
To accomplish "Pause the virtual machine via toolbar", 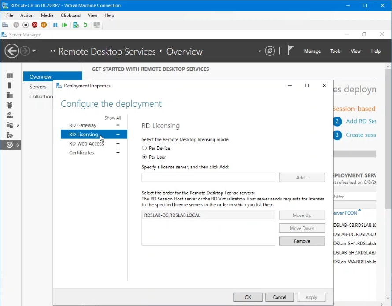I will [55, 25].
